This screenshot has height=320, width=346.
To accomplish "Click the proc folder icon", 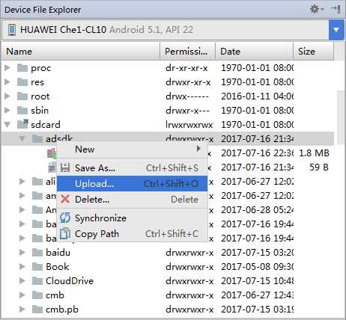I will (22, 67).
